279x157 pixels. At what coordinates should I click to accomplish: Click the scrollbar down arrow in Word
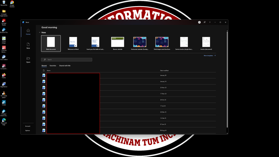227,133
